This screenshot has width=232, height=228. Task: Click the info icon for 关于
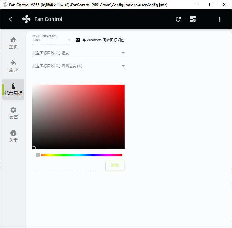coord(13,133)
